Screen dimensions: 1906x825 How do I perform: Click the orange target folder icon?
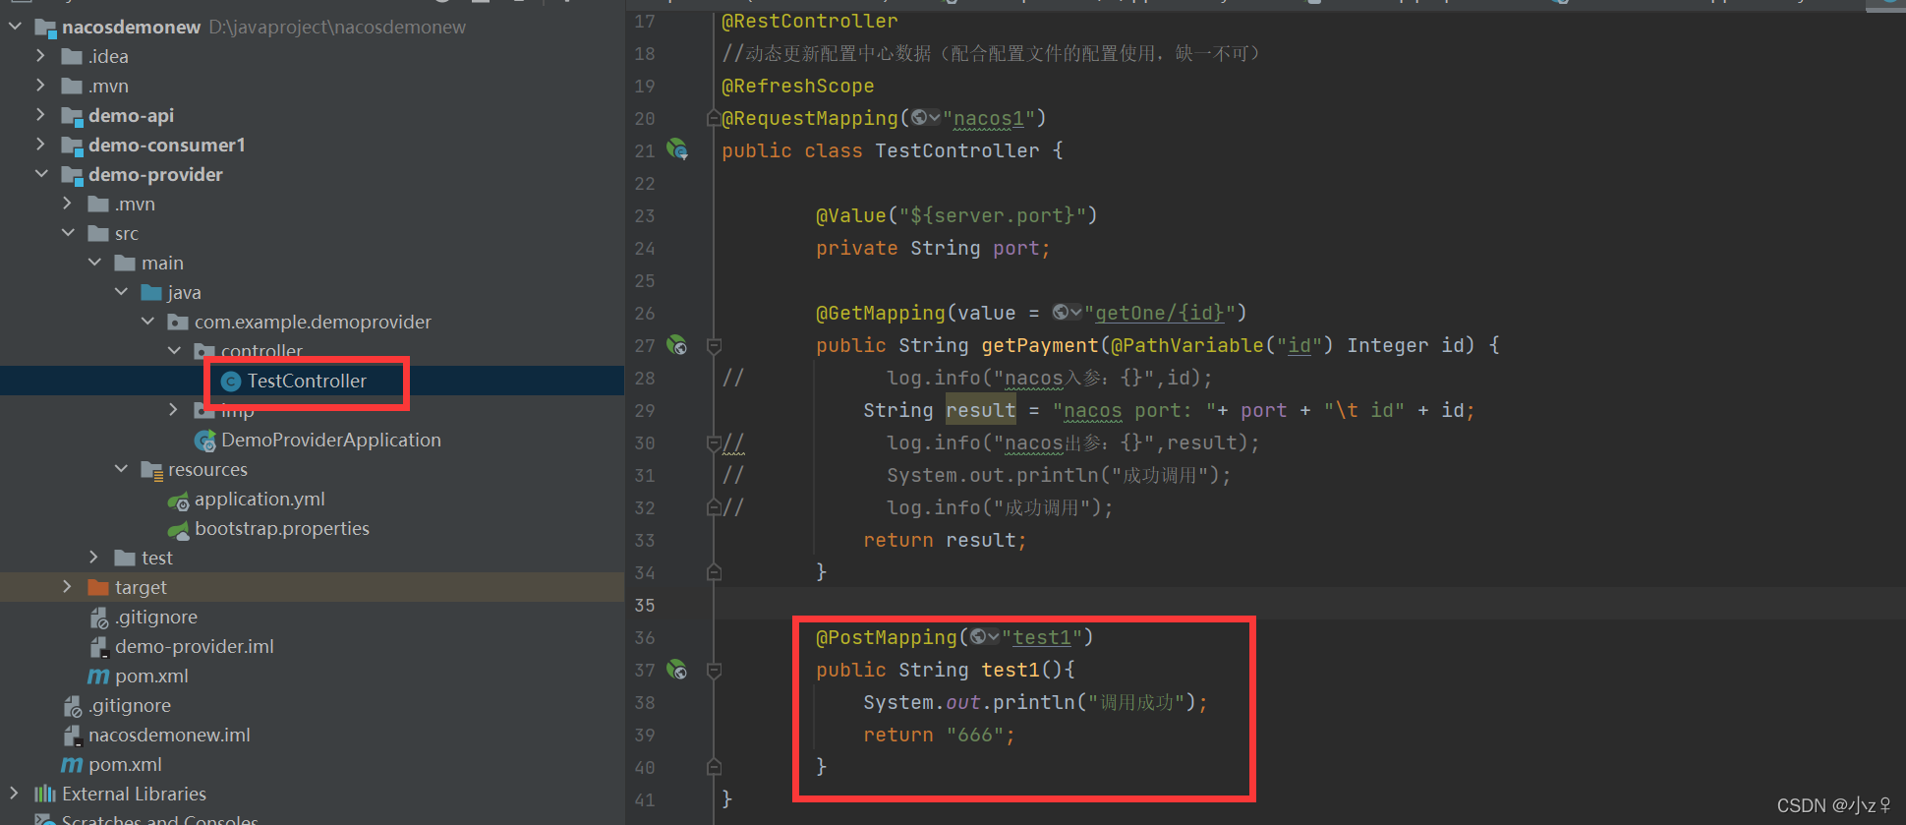click(98, 587)
